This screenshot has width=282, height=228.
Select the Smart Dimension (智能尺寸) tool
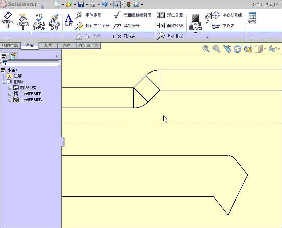pos(8,20)
